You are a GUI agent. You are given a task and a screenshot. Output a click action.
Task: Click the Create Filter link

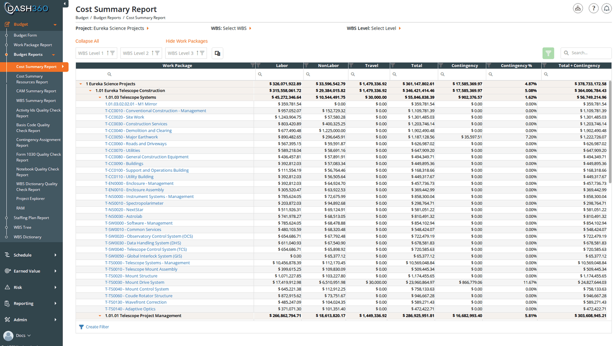click(98, 327)
